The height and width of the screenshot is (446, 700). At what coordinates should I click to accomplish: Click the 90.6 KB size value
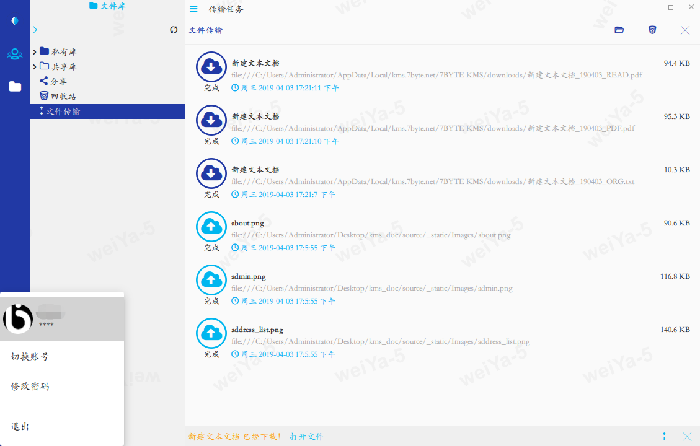pyautogui.click(x=677, y=223)
